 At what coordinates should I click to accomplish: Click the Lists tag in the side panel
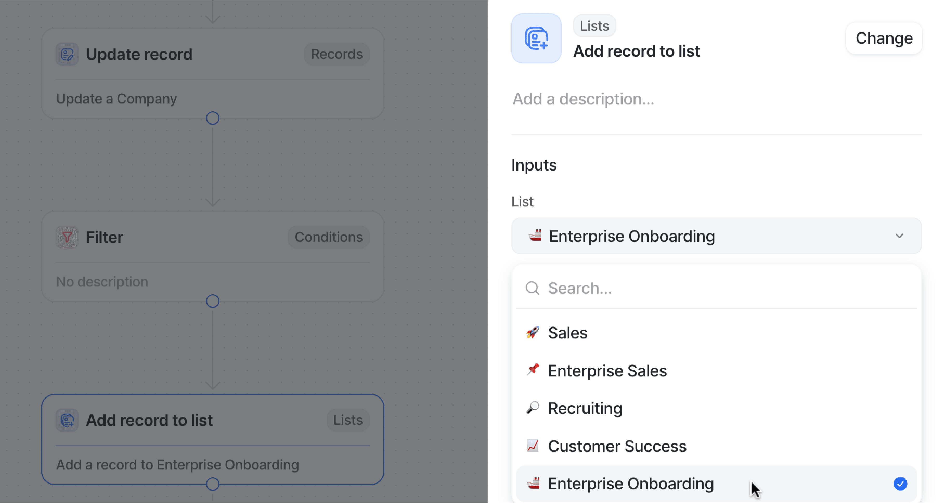point(594,26)
